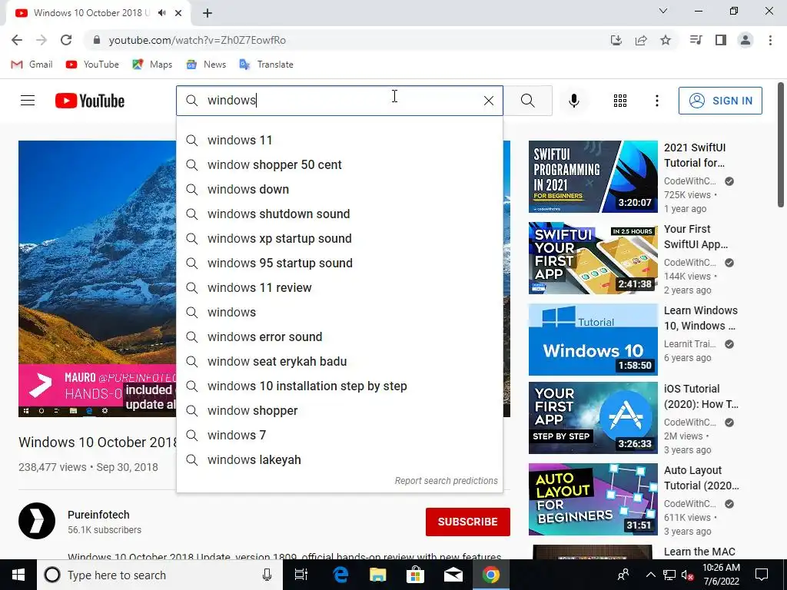787x590 pixels.
Task: Open "Learn Windows 10, Windows ..." video title
Action: [x=701, y=318]
